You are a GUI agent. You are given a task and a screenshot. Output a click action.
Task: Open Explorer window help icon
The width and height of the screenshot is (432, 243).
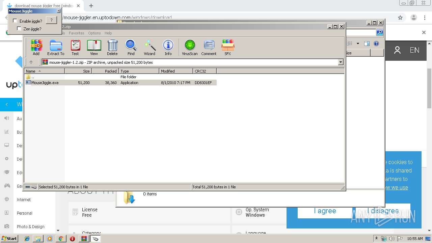coord(376,44)
